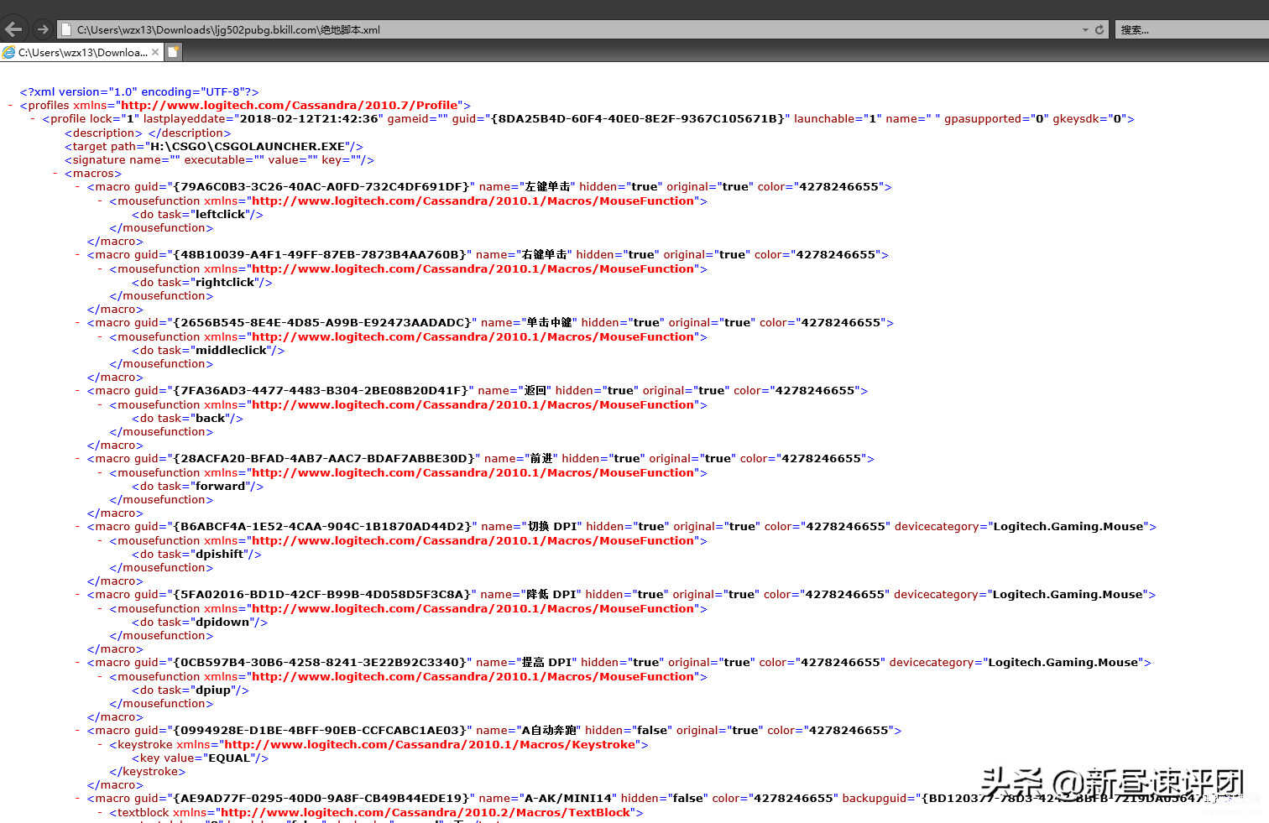Collapse mousefunction node above dpishift task
Viewport: 1269px width, 823px height.
point(101,541)
